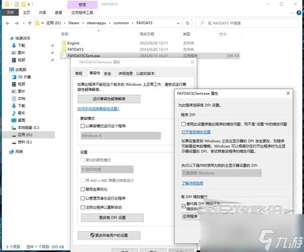Click the steamapps breadcrumb segment
The width and height of the screenshot is (304, 252).
96,23
